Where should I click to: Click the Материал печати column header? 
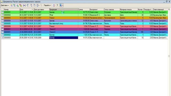point(129,10)
